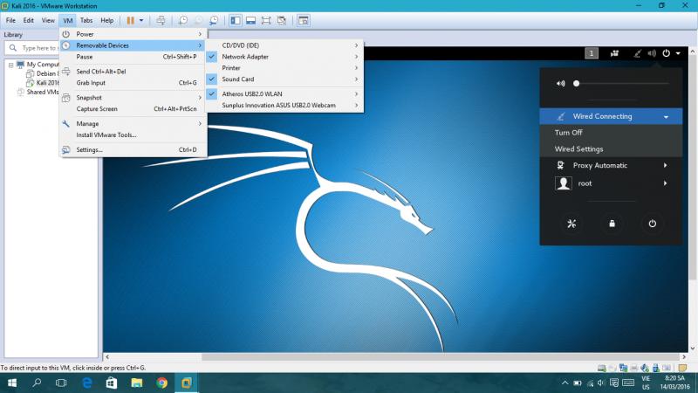This screenshot has width=698, height=393.
Task: Click the Kali top bar power icon
Action: tap(666, 53)
